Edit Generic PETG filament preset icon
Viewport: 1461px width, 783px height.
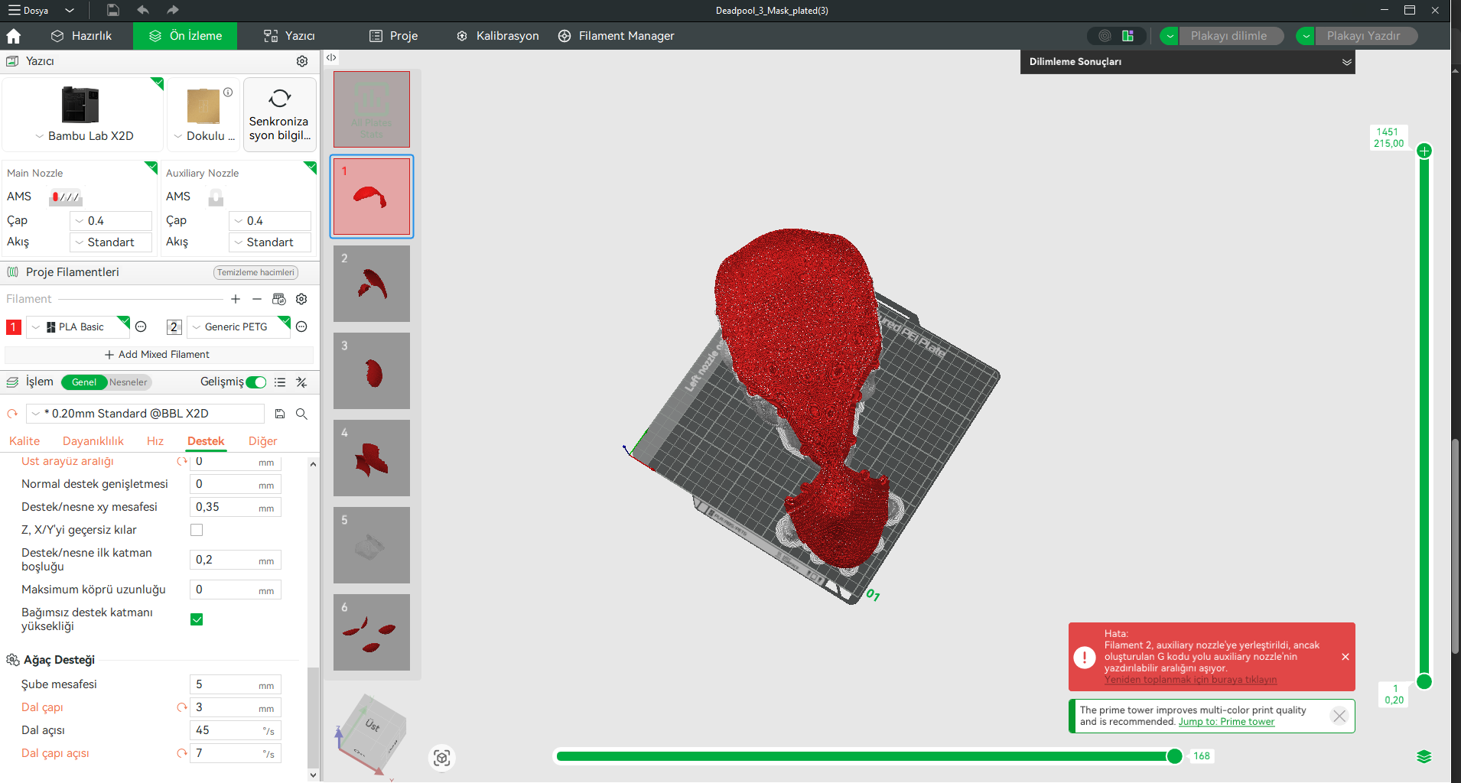[x=301, y=327]
